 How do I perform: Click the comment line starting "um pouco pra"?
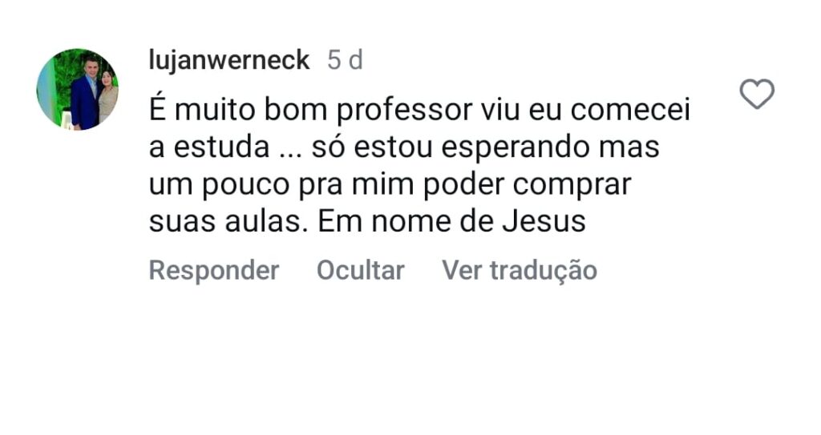click(x=390, y=185)
